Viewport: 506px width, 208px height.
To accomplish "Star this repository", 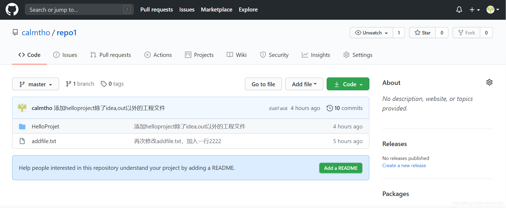I will (422, 33).
